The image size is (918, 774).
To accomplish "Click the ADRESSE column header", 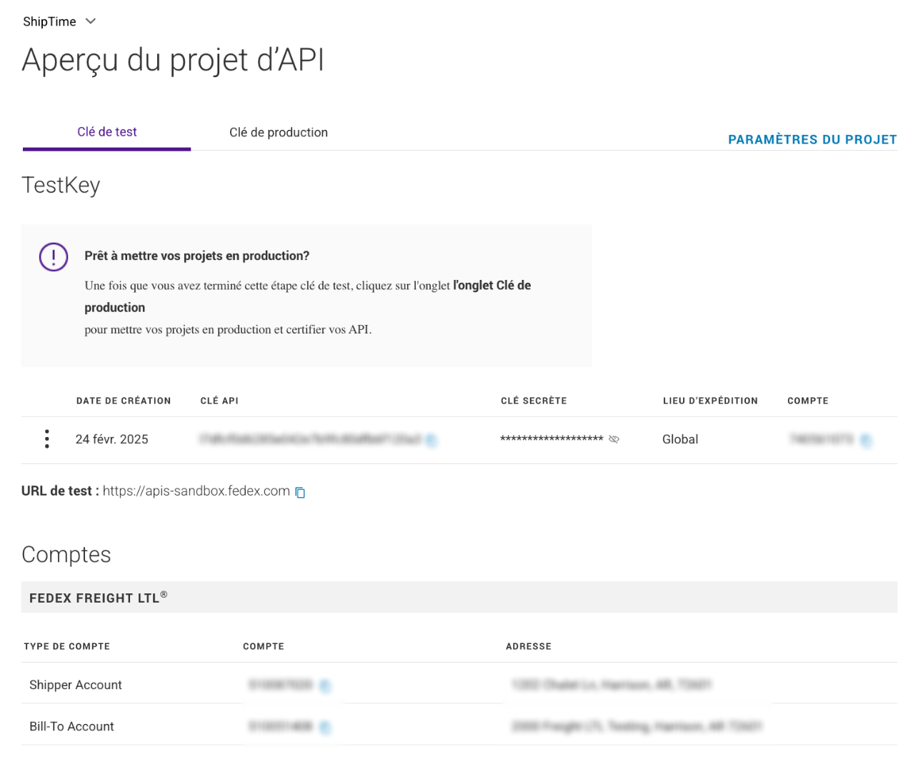I will coord(529,647).
